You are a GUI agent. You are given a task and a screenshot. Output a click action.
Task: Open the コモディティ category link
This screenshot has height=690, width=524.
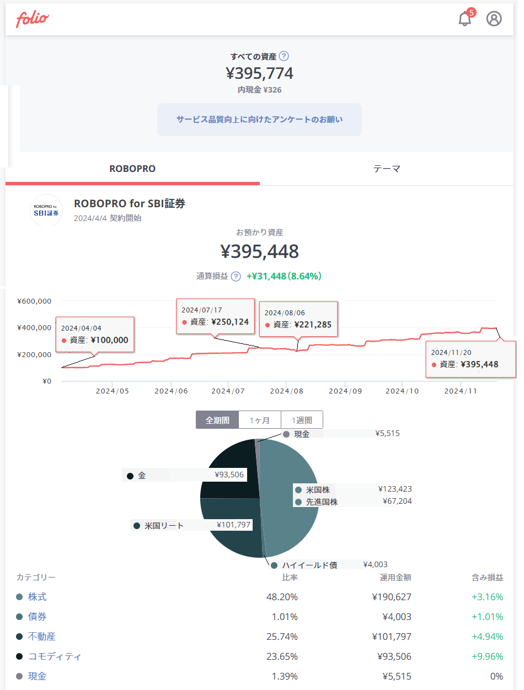point(55,656)
